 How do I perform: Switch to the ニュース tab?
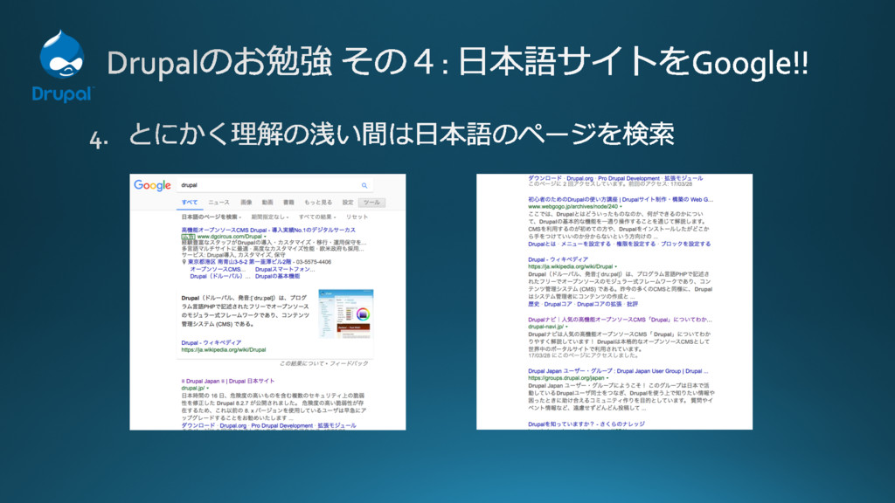(x=219, y=203)
